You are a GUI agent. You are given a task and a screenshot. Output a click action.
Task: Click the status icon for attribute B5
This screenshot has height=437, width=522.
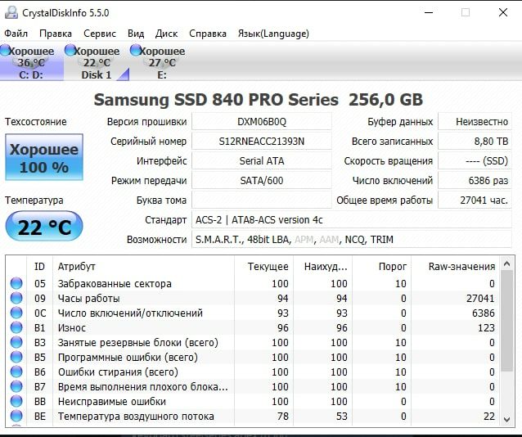click(16, 357)
